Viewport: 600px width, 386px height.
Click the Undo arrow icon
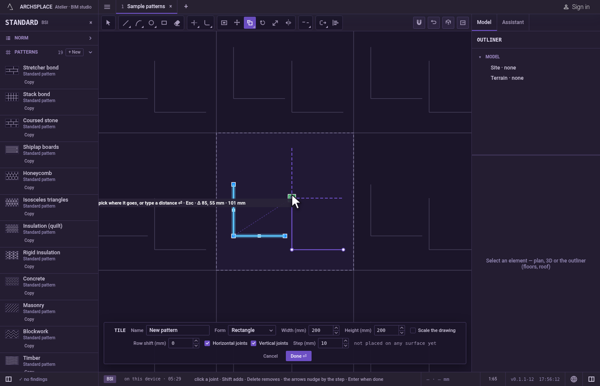[434, 23]
